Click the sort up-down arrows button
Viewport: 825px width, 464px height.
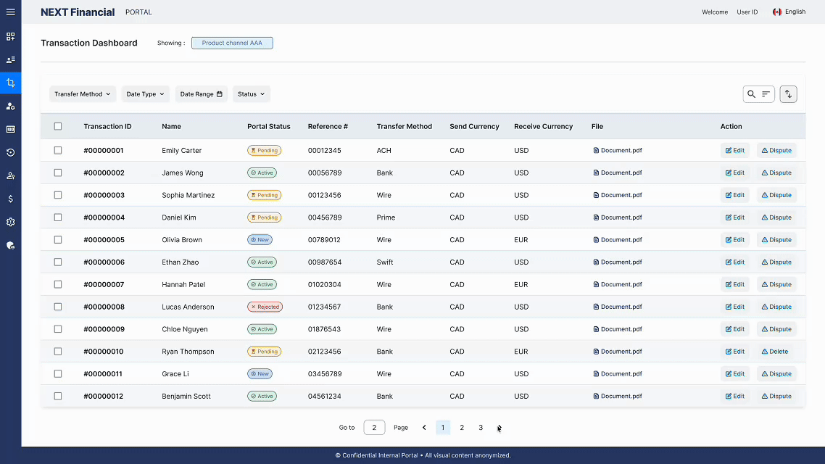(788, 94)
